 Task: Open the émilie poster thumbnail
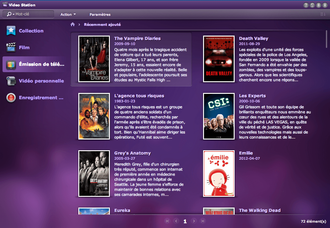tap(219, 174)
